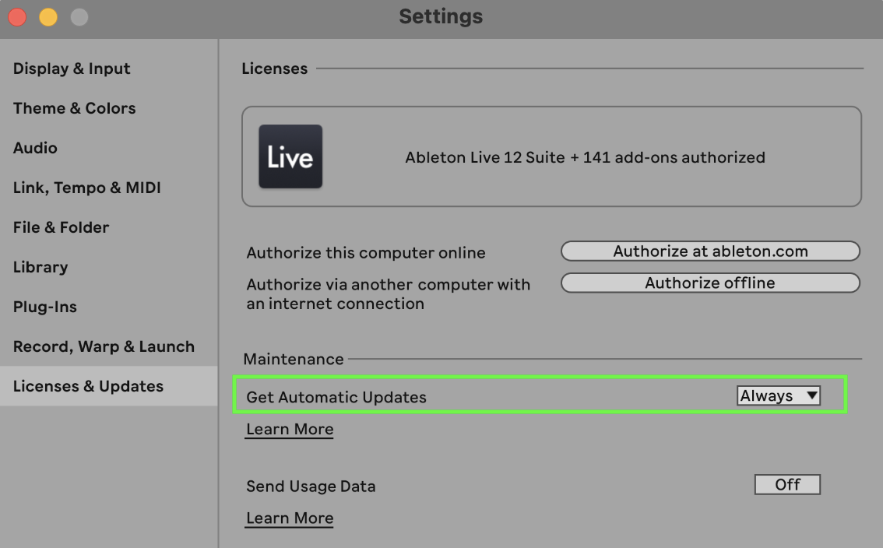883x548 pixels.
Task: Select the Audio settings tab
Action: tap(35, 148)
